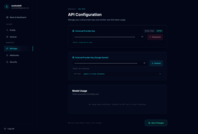Image resolution: width=198 pixels, height=134 pixels.
Task: Click the Workspace breadcrumb link
Action: tap(71, 9)
